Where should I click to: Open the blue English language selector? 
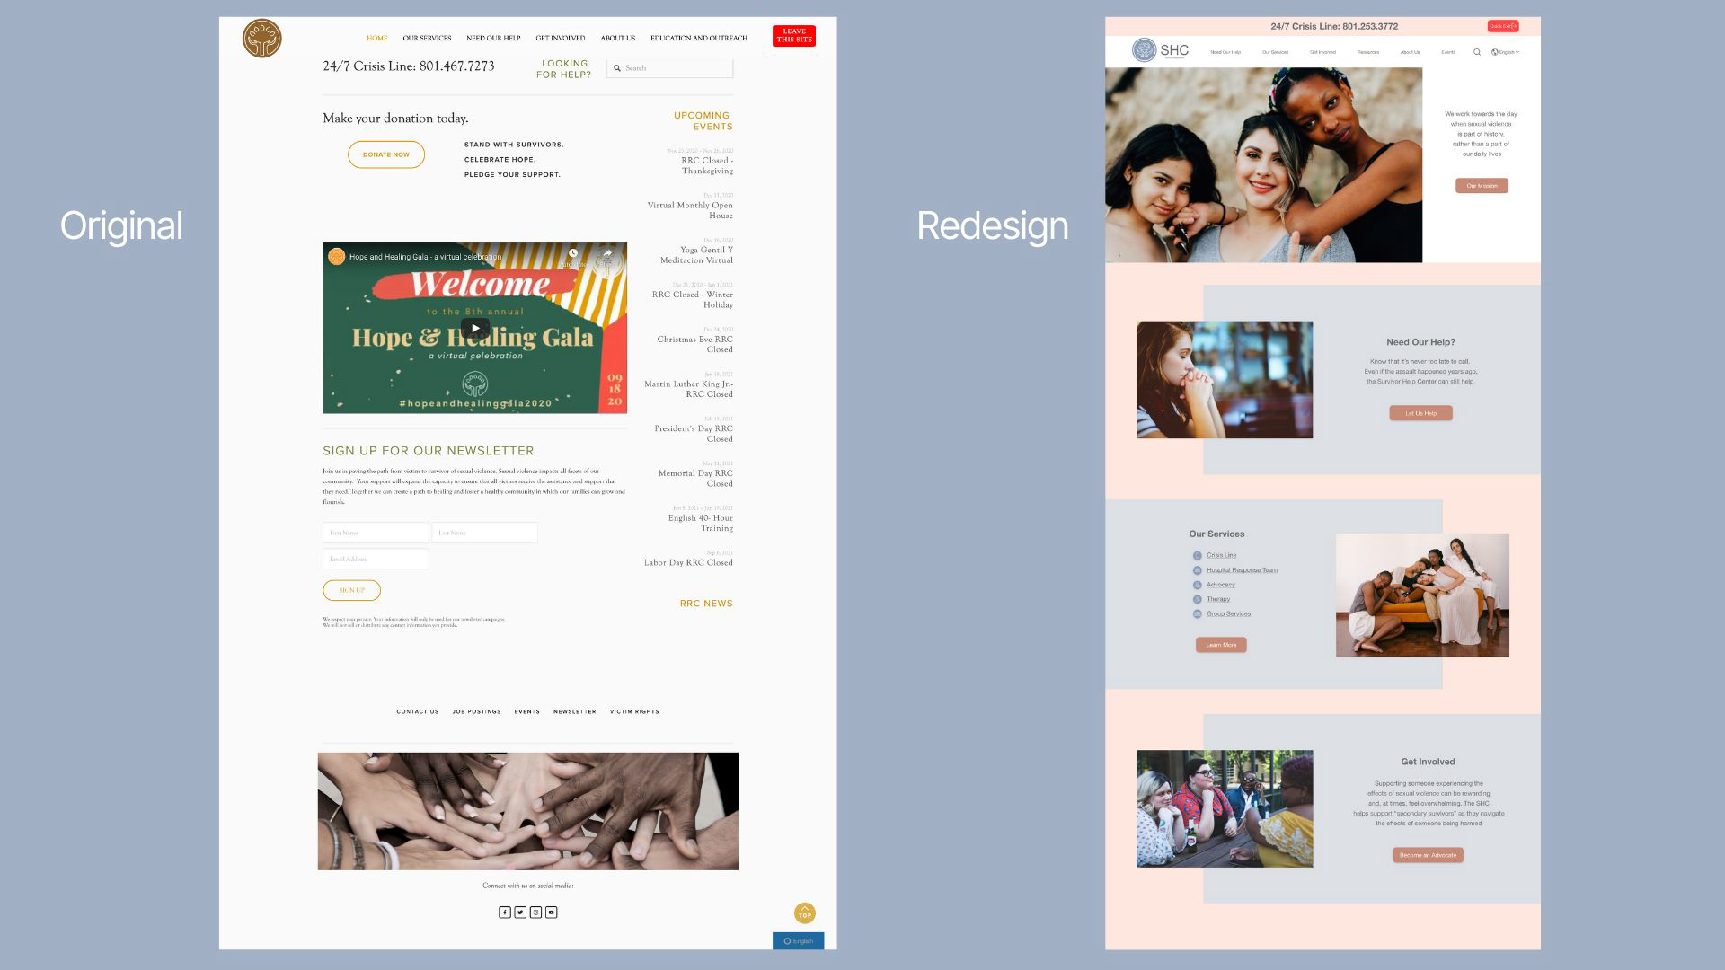[798, 941]
